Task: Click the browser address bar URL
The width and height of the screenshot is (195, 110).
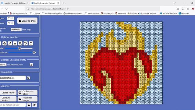Action: 50,9
